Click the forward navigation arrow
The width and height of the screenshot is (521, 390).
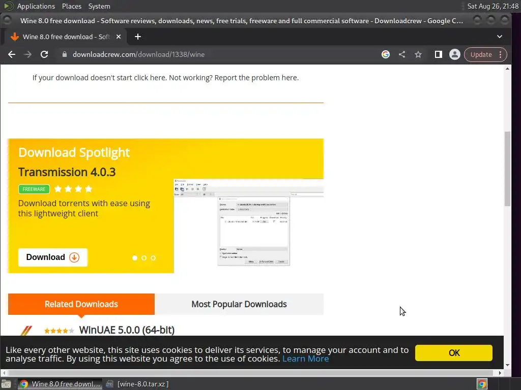[x=28, y=54]
